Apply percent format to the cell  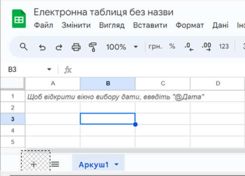(172, 46)
